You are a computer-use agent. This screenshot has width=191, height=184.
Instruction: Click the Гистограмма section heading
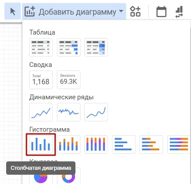pyautogui.click(x=49, y=129)
